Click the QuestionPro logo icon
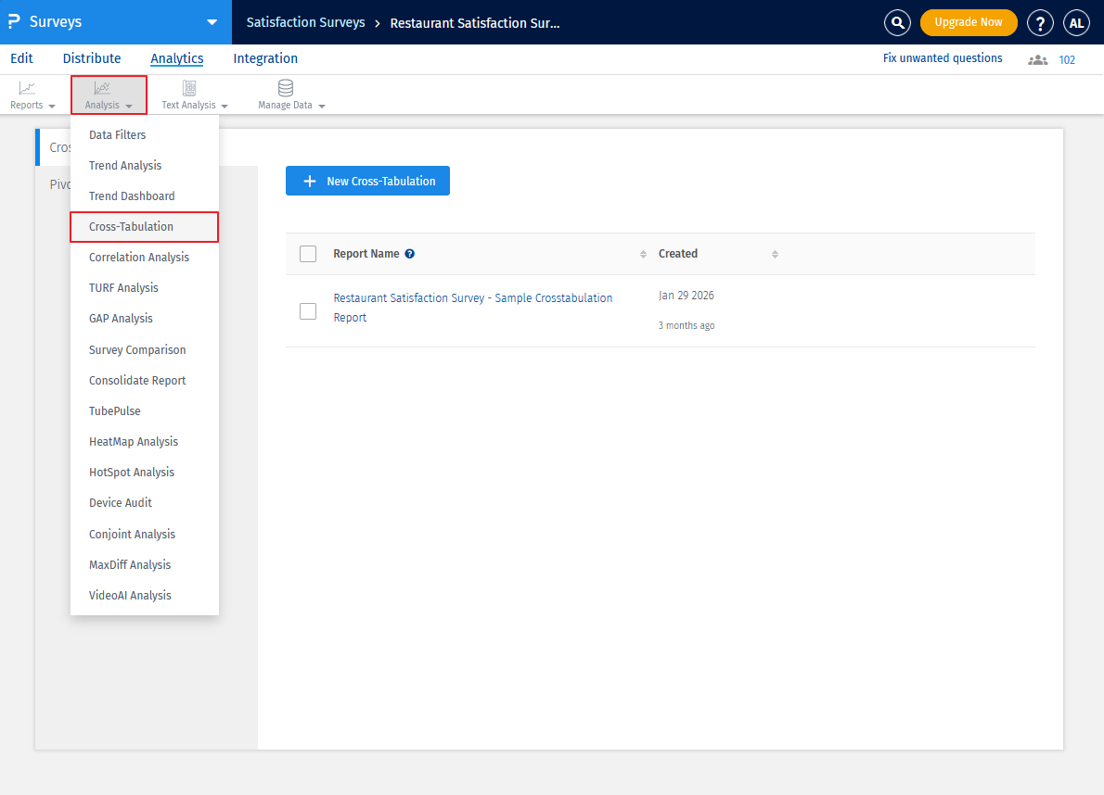This screenshot has width=1104, height=795. 13,22
